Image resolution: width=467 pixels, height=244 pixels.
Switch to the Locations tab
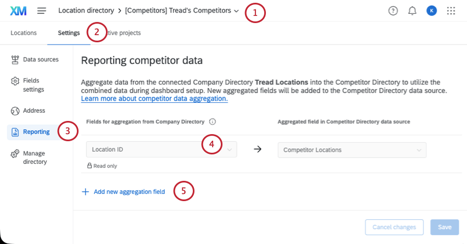click(24, 33)
